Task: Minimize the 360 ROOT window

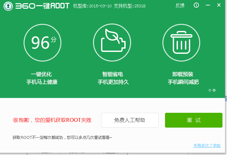Action: coord(208,5)
